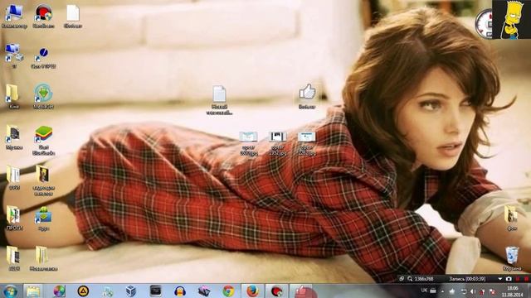Select the middle image thumbnail of the three
Image resolution: width=531 pixels, height=298 pixels.
(x=278, y=143)
